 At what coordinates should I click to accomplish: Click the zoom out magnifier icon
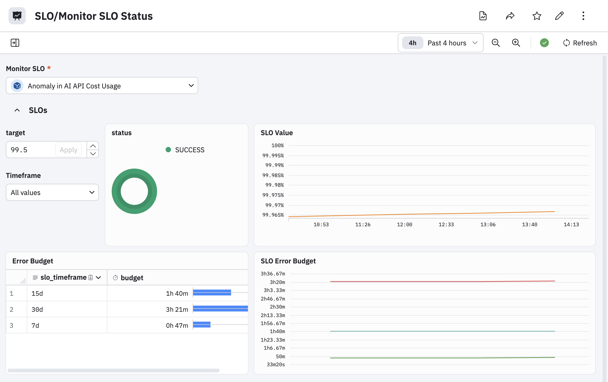[496, 43]
